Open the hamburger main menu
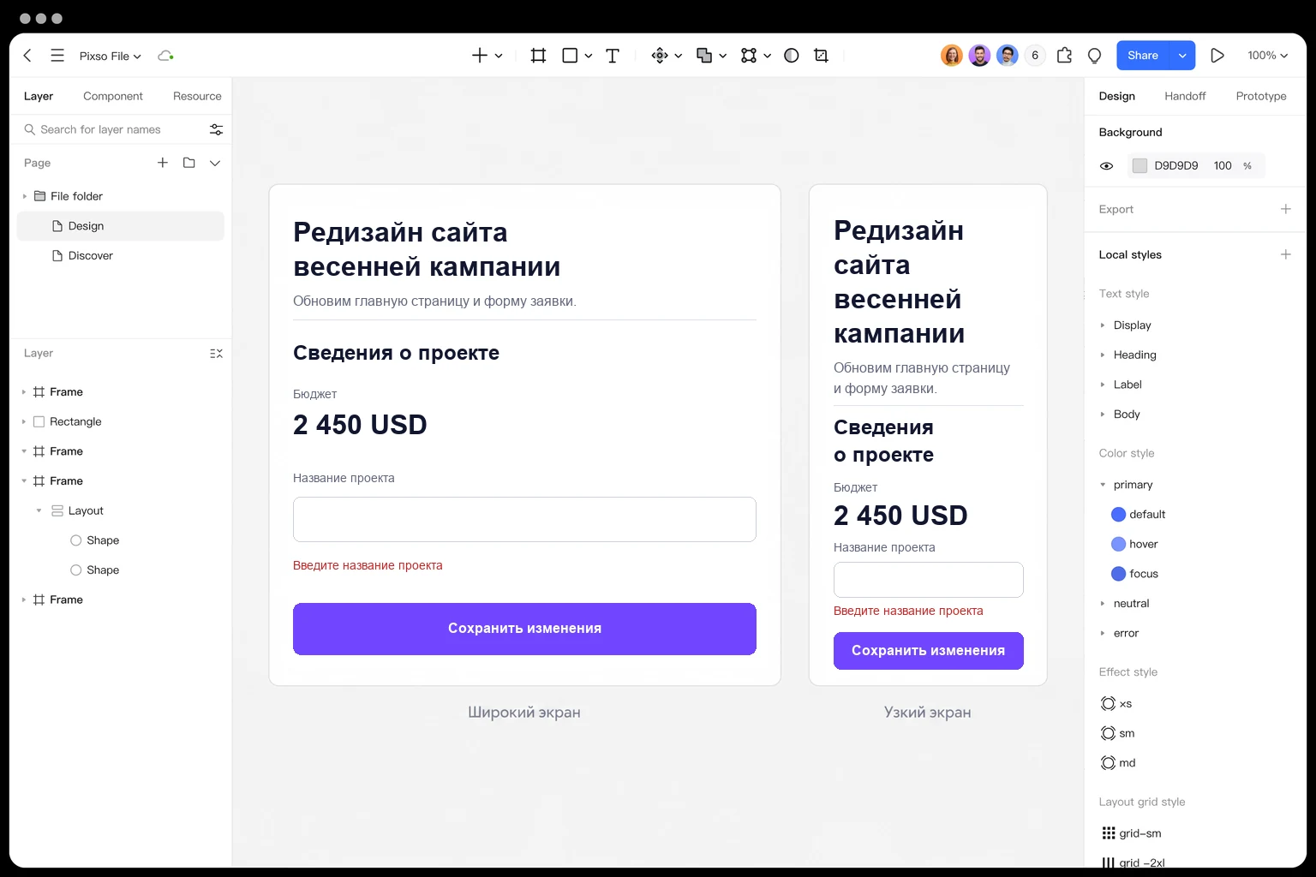The image size is (1316, 877). point(57,56)
